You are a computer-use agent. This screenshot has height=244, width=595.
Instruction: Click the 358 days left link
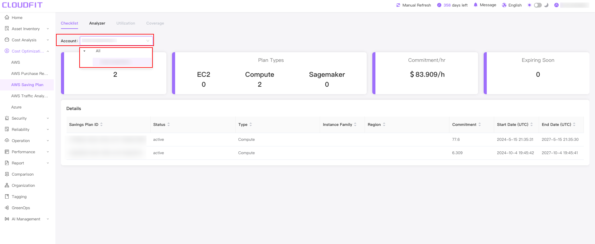452,5
